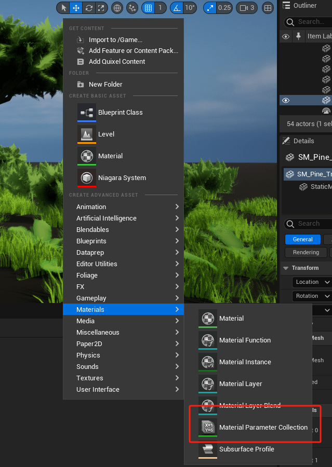Toggle scale snapping icon
This screenshot has width=332, height=467.
coord(210,8)
